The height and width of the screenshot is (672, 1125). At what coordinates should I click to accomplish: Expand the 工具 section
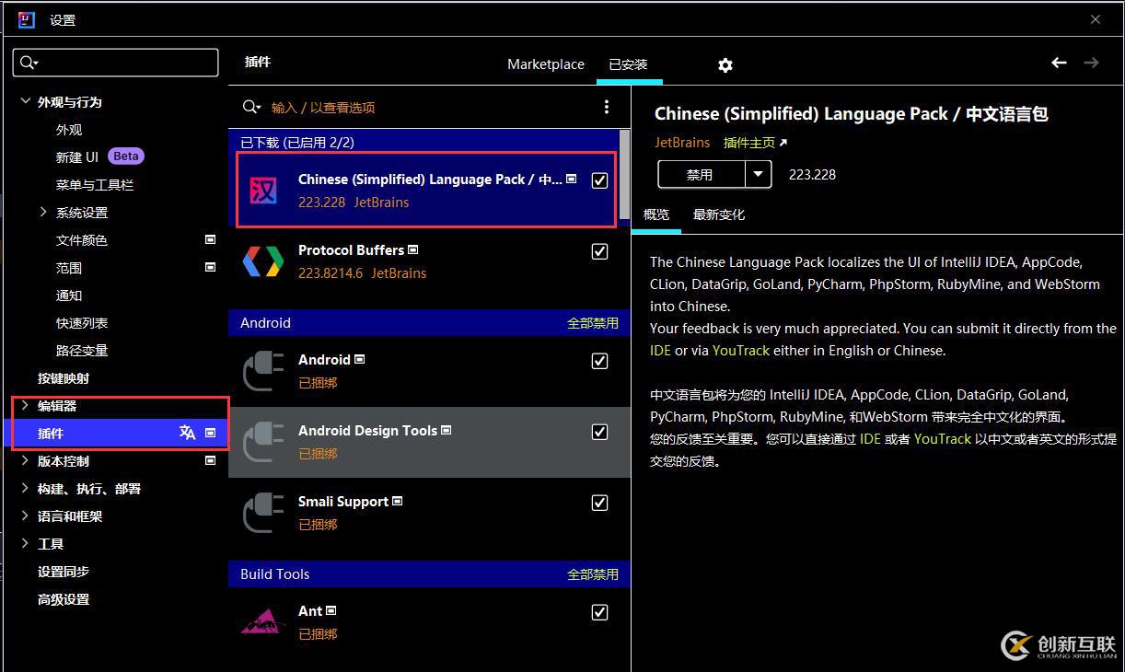[x=25, y=543]
